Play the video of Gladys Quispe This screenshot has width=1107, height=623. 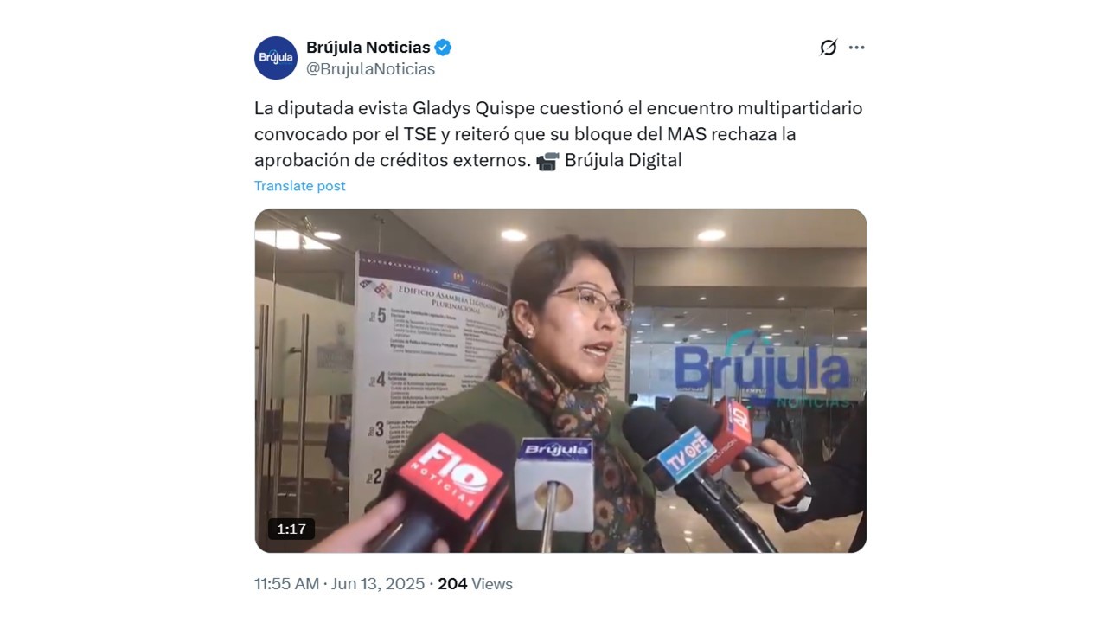560,381
